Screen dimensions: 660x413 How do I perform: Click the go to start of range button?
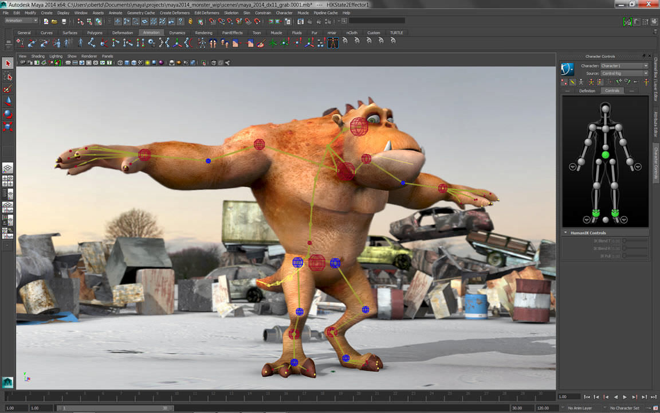tap(588, 396)
